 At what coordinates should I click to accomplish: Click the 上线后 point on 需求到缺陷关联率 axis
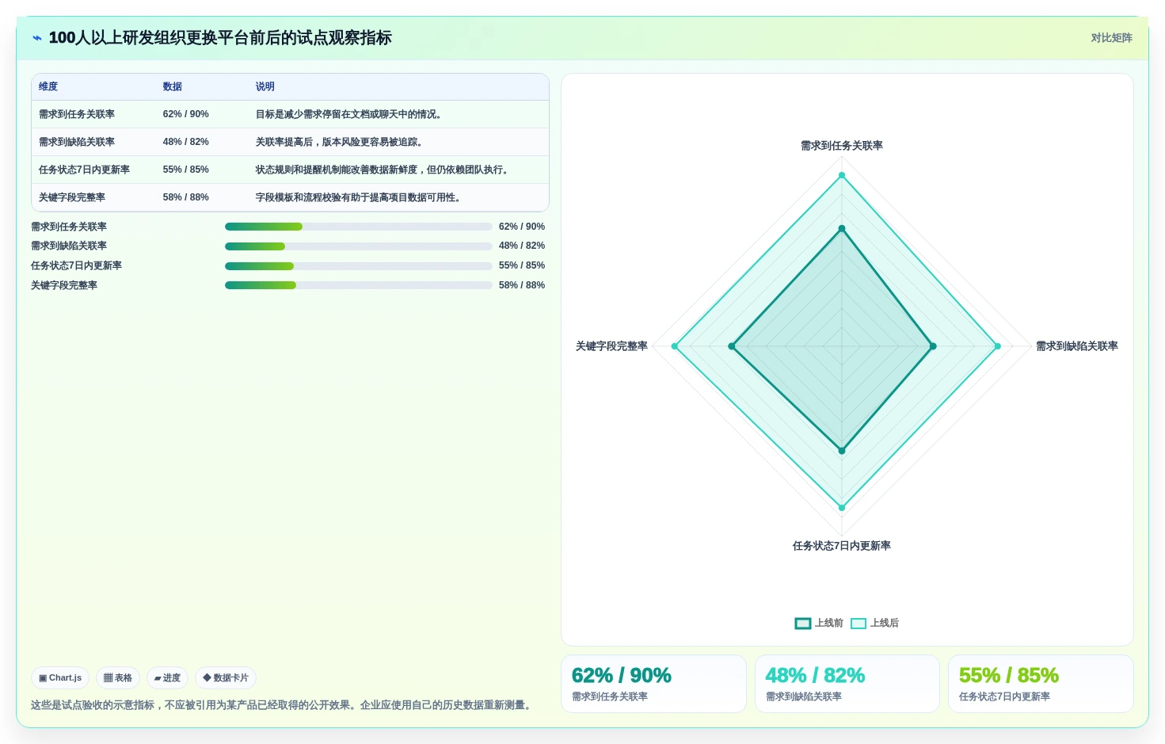point(997,346)
